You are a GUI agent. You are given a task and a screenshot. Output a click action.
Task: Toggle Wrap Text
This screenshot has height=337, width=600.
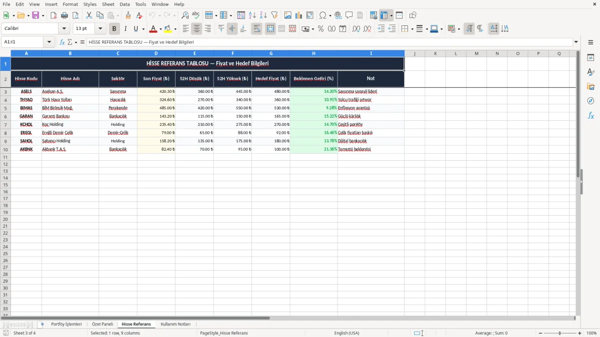pyautogui.click(x=256, y=29)
